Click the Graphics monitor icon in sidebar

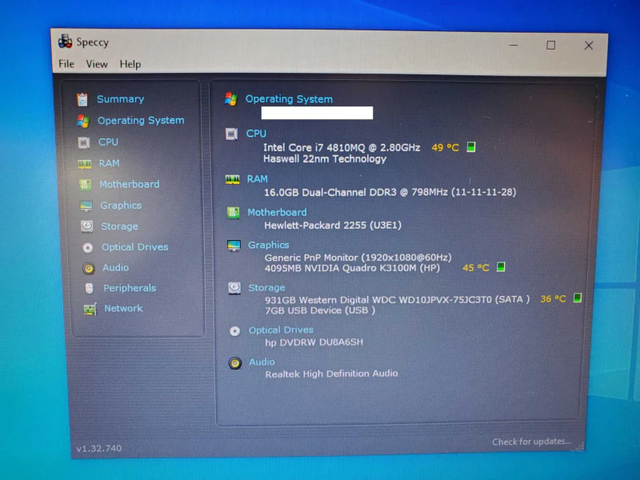point(86,206)
